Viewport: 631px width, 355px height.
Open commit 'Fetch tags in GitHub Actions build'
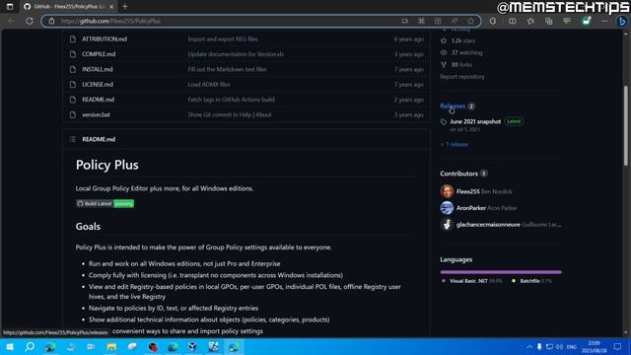[x=232, y=100]
